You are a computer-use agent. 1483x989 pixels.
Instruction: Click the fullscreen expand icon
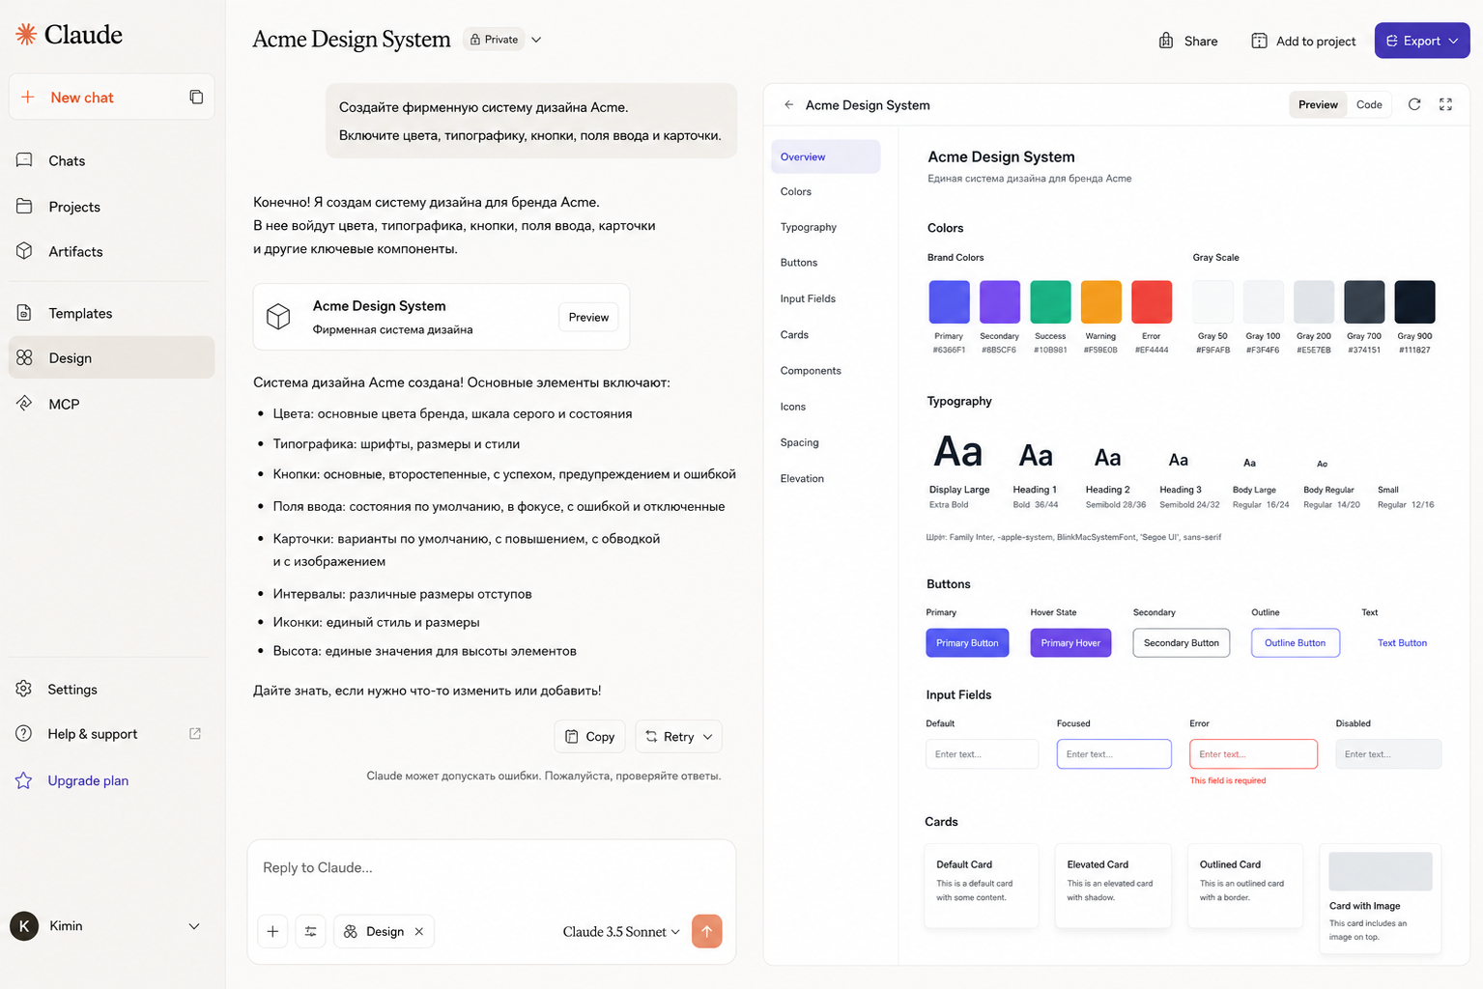(x=1445, y=104)
